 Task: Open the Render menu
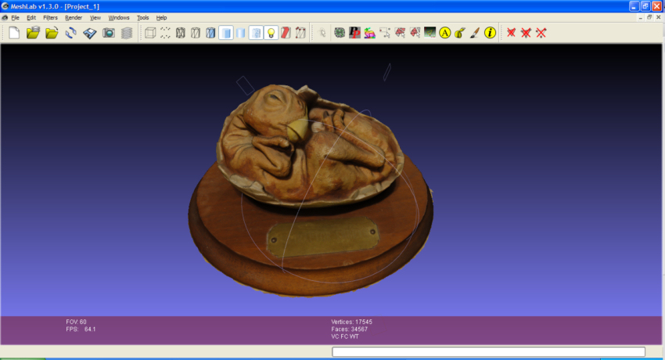[x=74, y=17]
